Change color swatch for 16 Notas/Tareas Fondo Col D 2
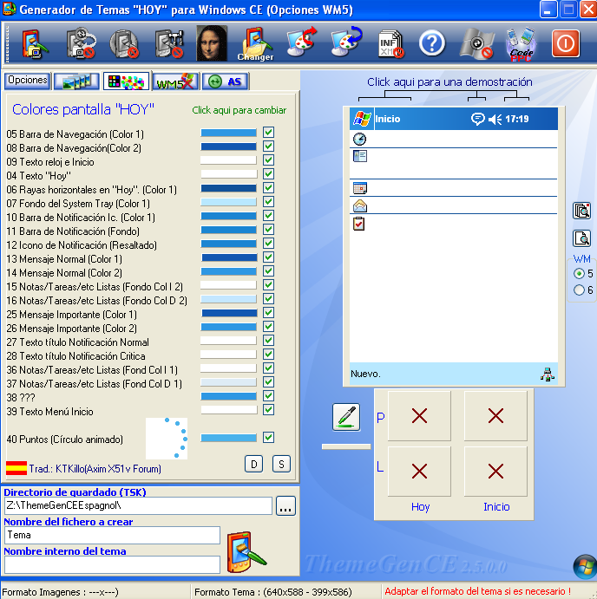 pyautogui.click(x=229, y=299)
